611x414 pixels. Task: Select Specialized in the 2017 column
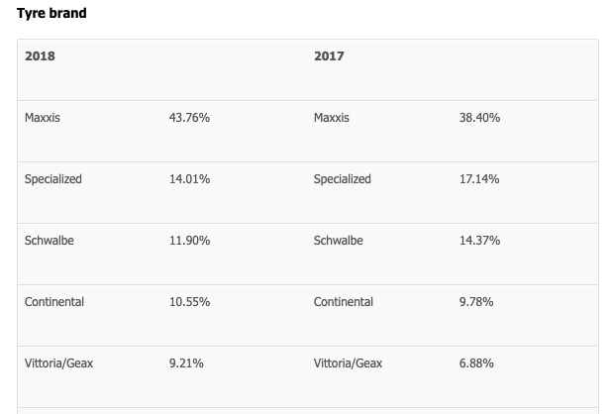343,179
